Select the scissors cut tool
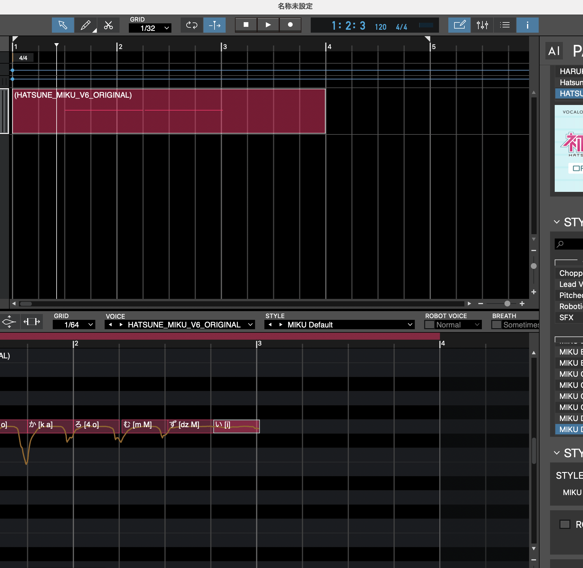 click(x=108, y=25)
